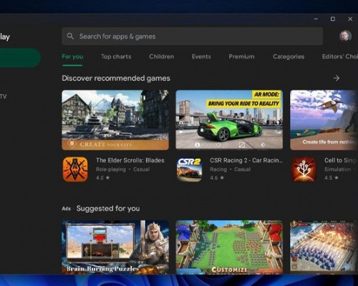Click the TV item in the sidebar
This screenshot has height=286, width=358.
4,97
